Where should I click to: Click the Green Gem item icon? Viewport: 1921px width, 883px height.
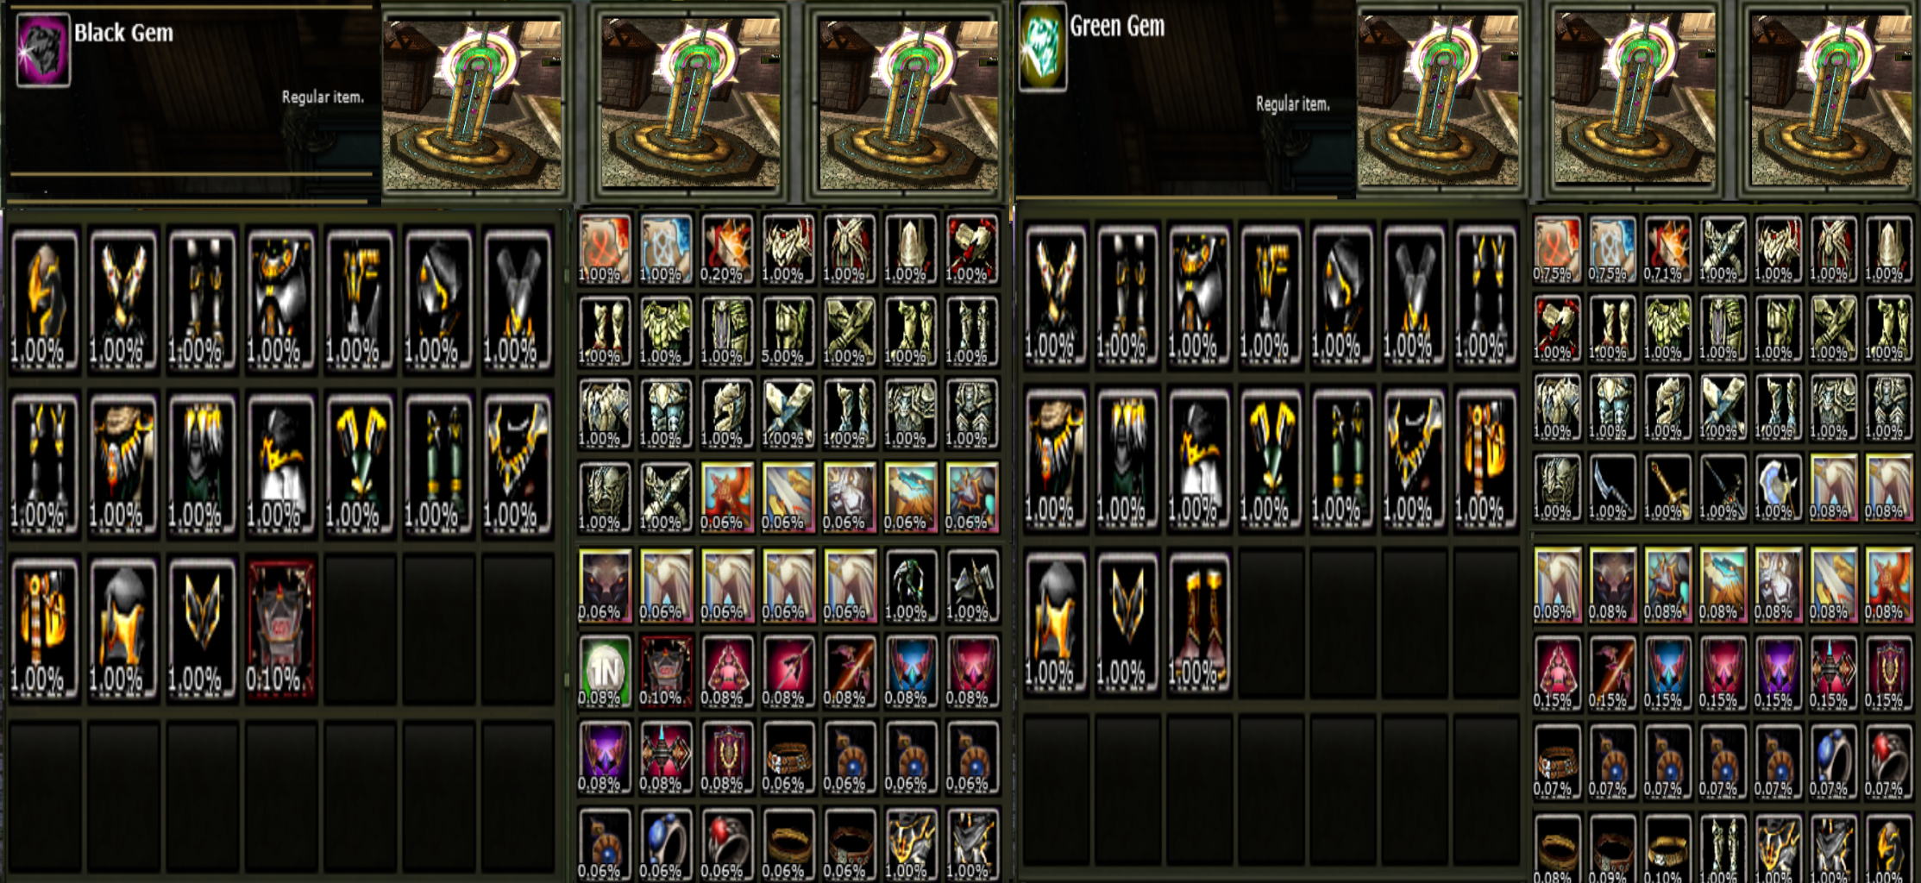(1042, 47)
